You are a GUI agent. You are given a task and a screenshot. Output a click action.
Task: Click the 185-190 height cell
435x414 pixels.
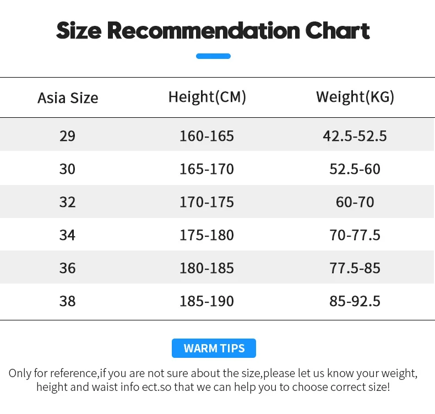pos(206,301)
